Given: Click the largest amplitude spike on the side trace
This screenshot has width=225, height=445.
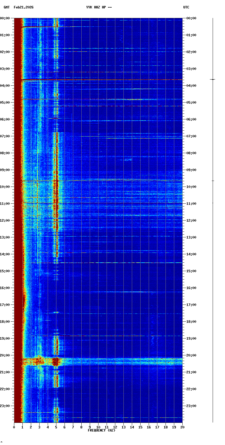Looking at the screenshot, I should tap(213, 80).
